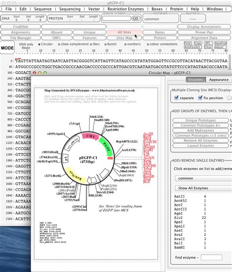Toggle colour annotations checkbox

pos(148,44)
